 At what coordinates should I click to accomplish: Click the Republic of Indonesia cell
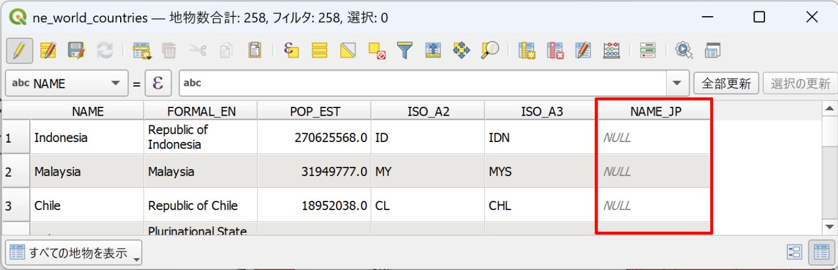tap(201, 138)
